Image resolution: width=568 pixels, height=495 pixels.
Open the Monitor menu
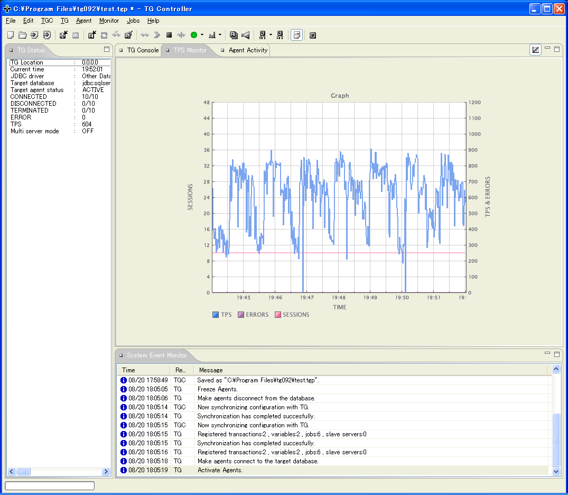click(109, 21)
